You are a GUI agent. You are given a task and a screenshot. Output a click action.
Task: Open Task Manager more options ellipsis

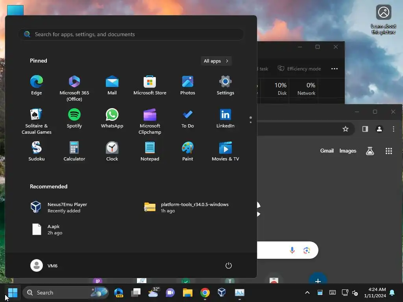point(335,68)
